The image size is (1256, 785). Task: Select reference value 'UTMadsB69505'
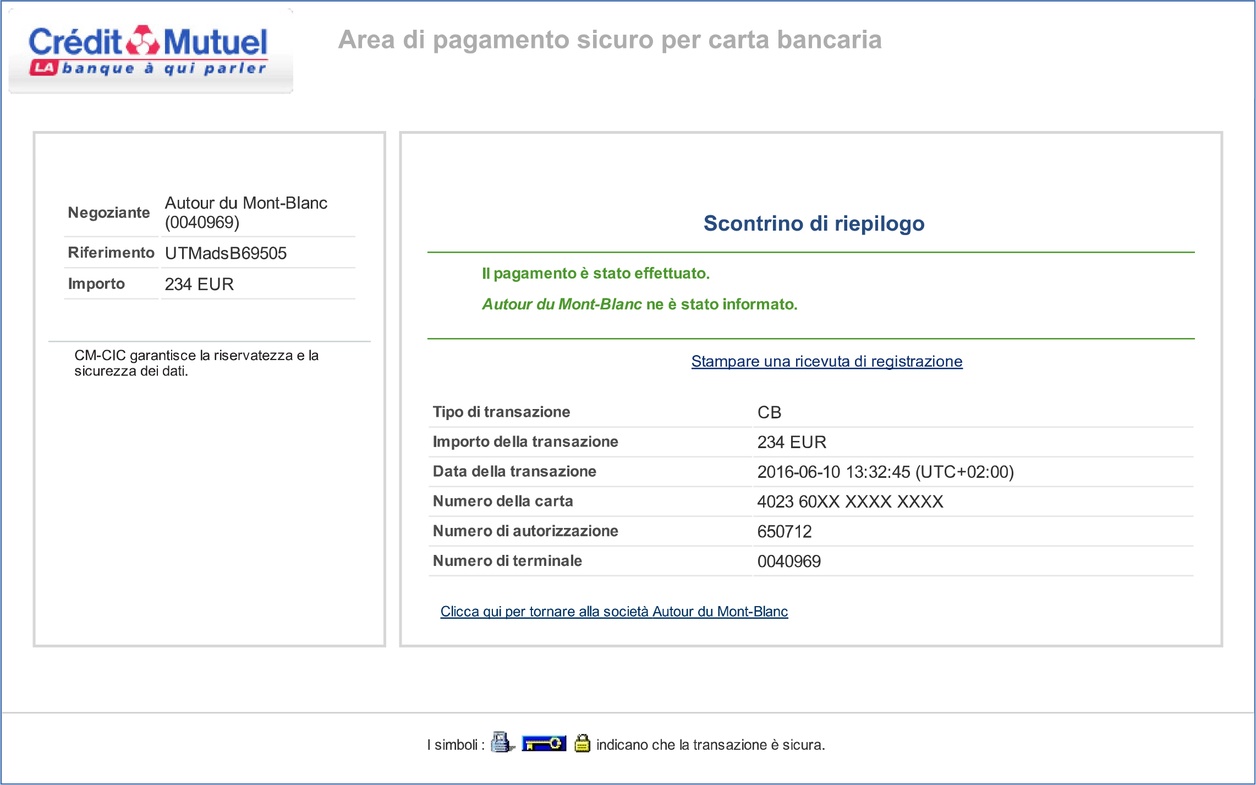[x=226, y=253]
